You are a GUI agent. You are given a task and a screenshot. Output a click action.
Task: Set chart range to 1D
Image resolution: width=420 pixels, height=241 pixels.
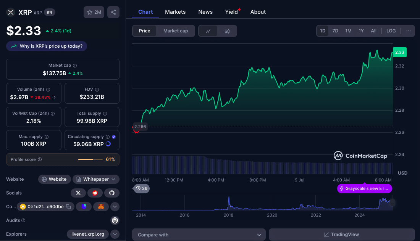coord(323,31)
